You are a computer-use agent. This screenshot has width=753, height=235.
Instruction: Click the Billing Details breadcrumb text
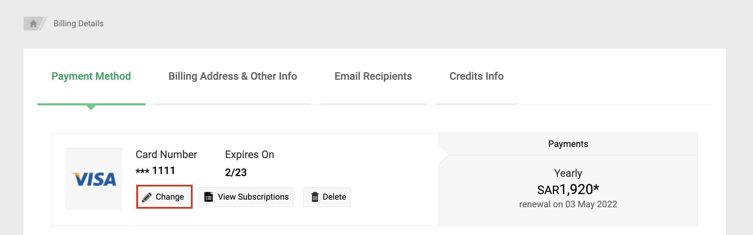click(x=79, y=24)
